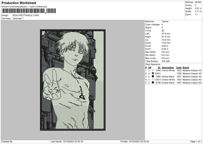The height and width of the screenshot is (144, 203).
Task: Select the Amber Black swatch with 7886 stitches
Action: (x=153, y=76)
